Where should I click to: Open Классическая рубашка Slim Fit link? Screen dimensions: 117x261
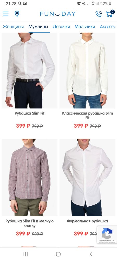tap(87, 116)
